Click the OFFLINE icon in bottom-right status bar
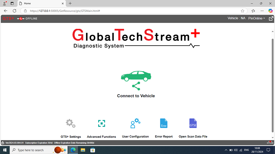This screenshot has height=154, width=275. coord(270,142)
